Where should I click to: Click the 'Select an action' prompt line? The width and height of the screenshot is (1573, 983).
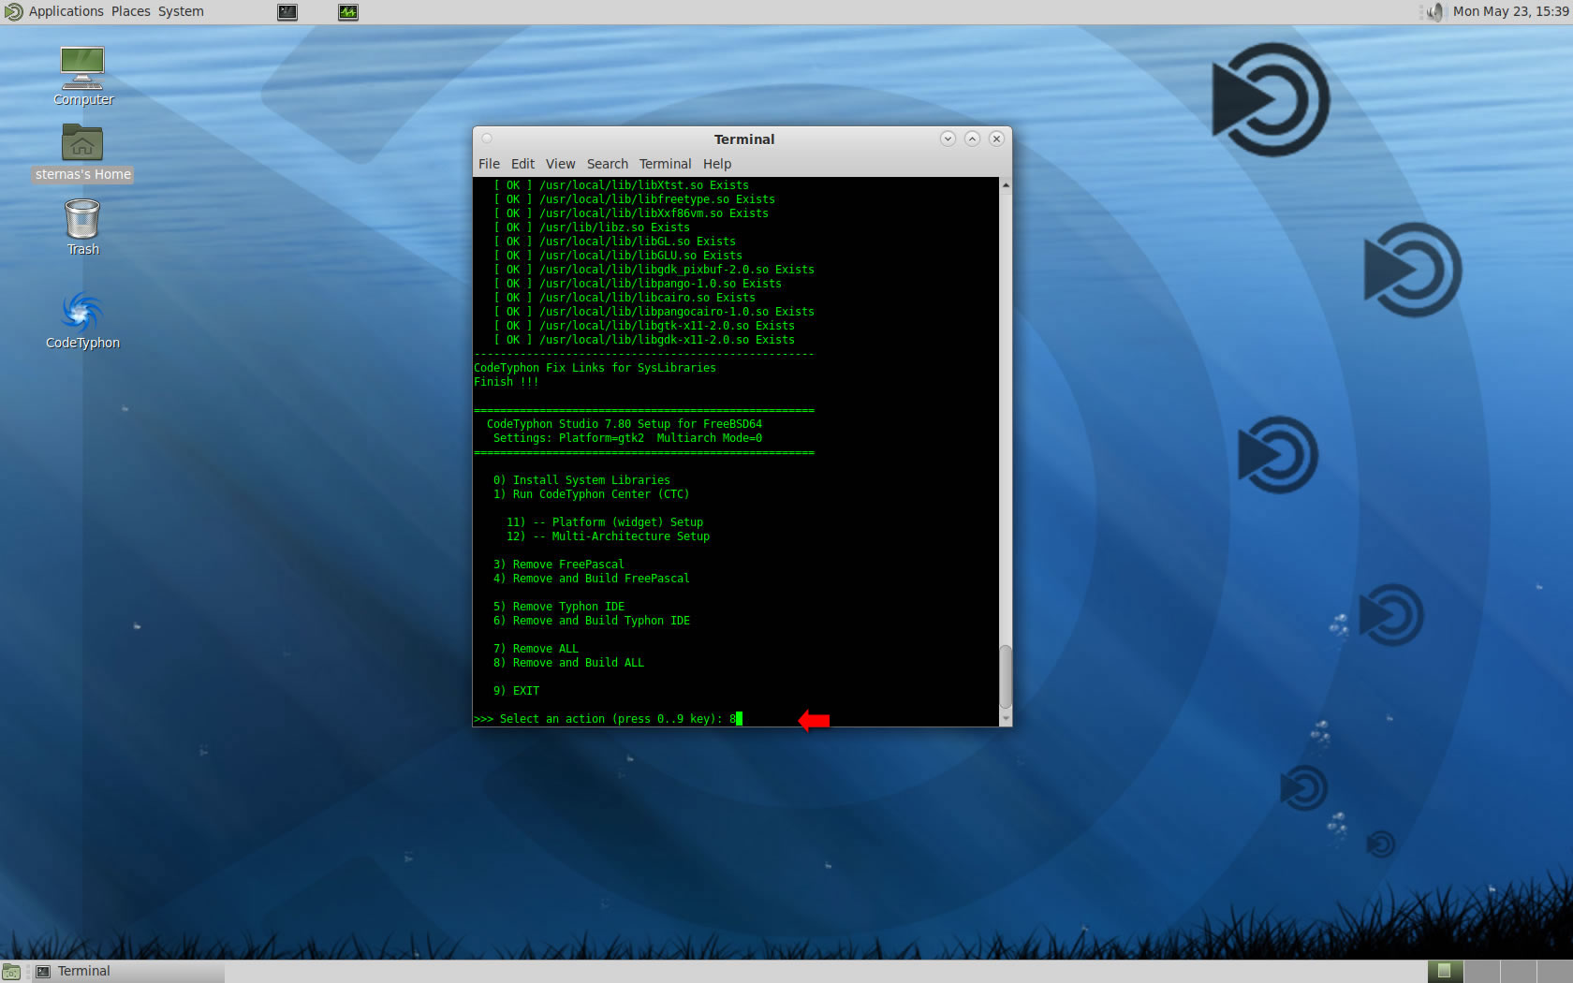(608, 719)
